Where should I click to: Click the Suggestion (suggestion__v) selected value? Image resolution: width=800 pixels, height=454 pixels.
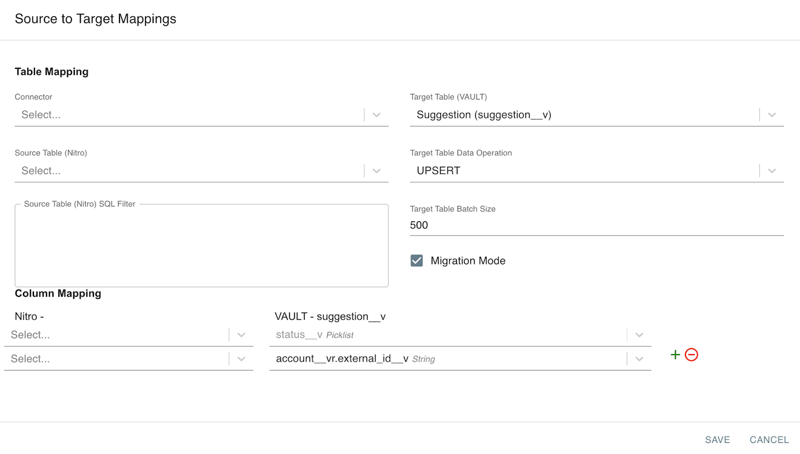483,115
